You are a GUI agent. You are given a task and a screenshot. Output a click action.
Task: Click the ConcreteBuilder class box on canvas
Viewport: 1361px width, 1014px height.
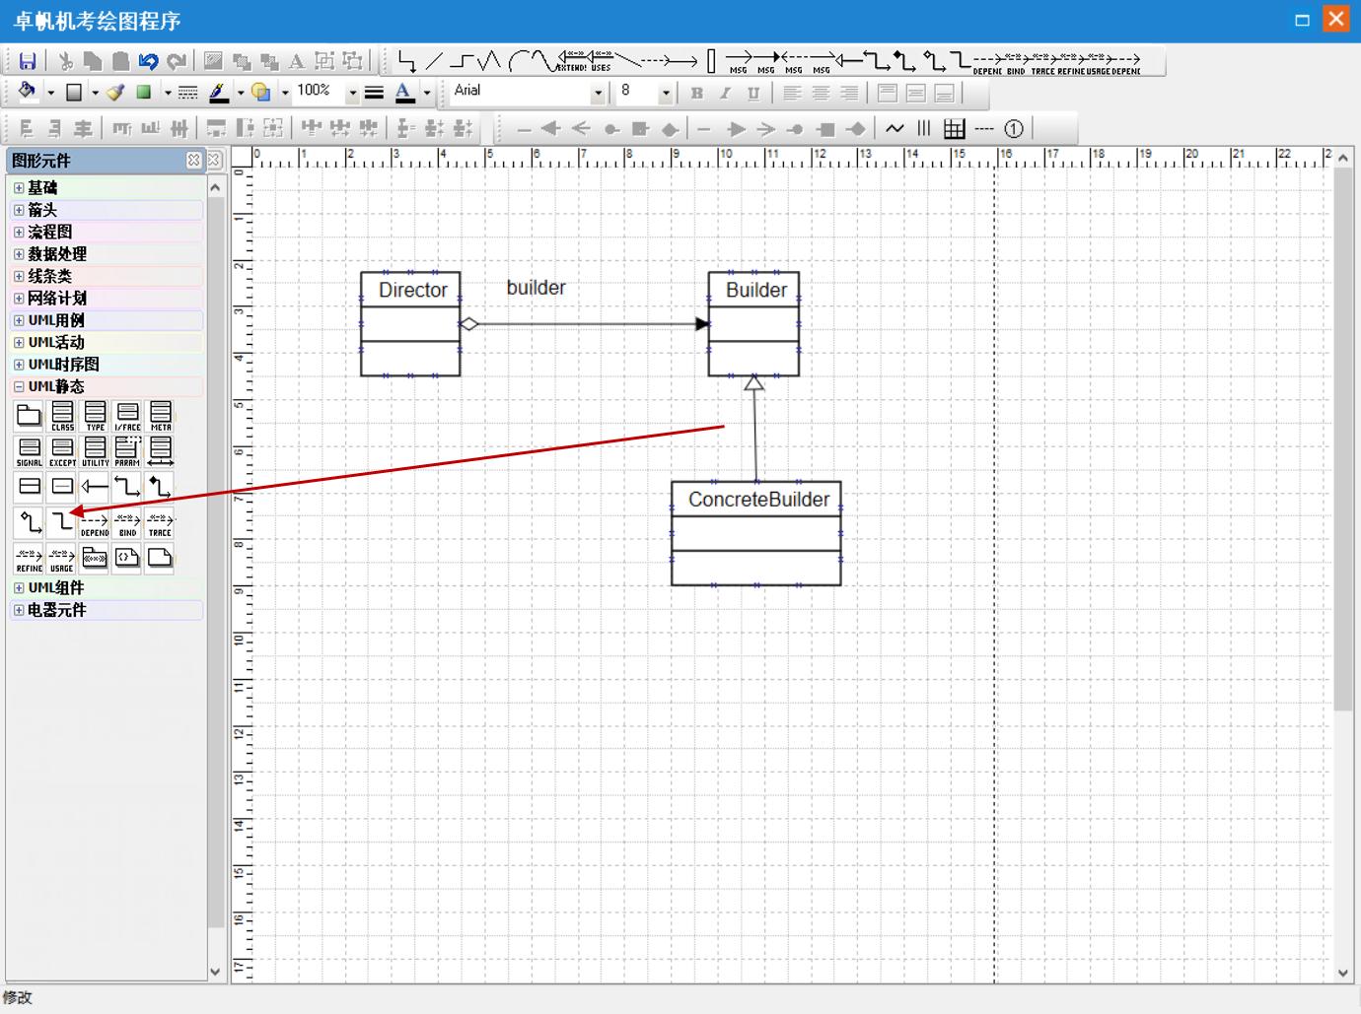[x=756, y=533]
